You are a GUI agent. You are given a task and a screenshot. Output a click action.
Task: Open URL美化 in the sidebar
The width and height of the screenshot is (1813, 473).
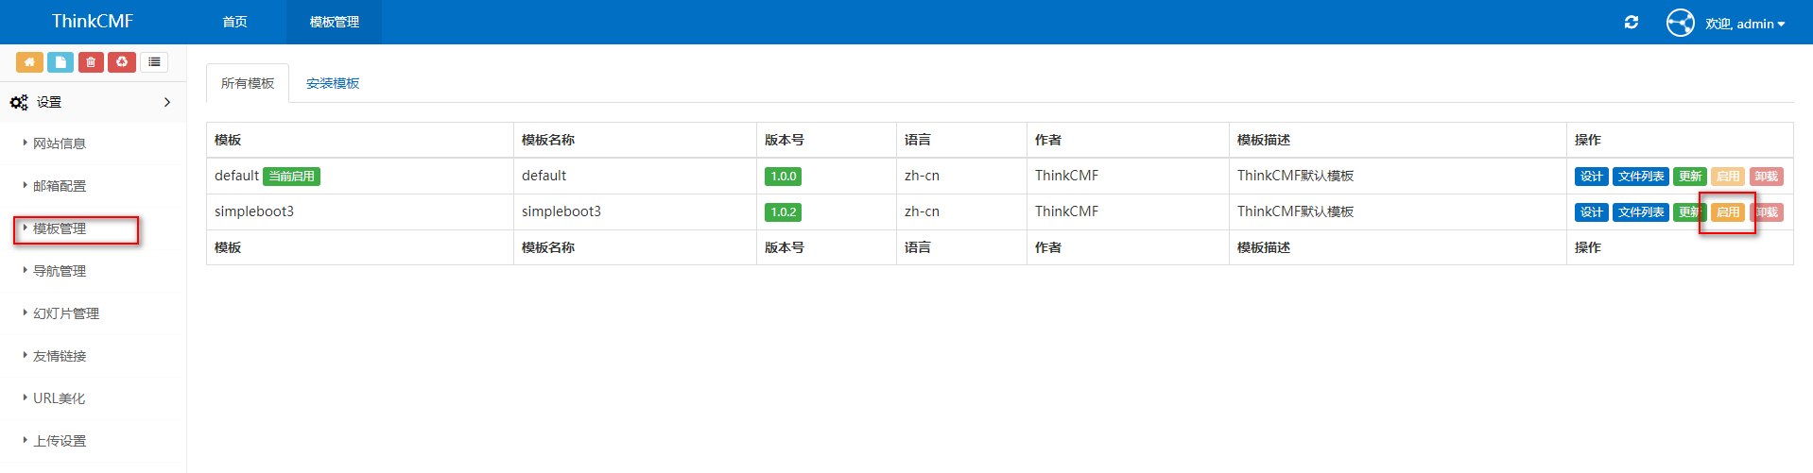[59, 398]
